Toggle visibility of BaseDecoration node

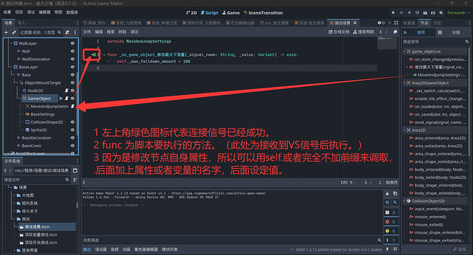point(73,137)
